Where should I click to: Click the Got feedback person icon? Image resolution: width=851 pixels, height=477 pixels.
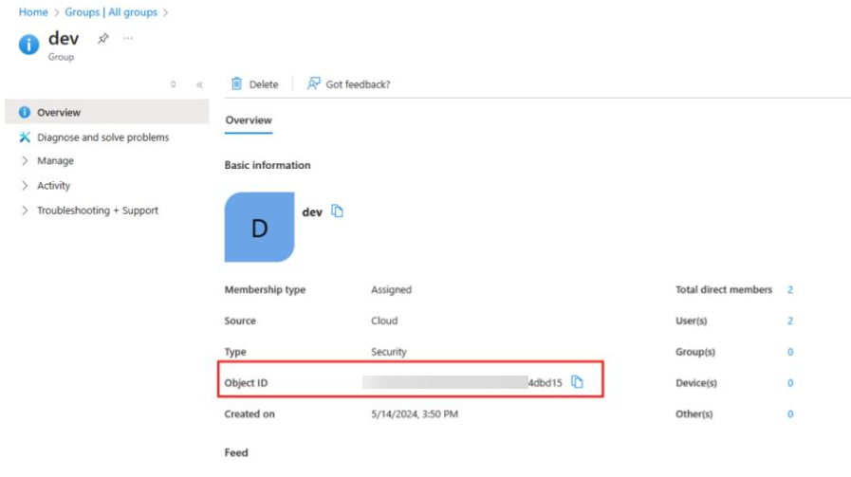point(313,84)
